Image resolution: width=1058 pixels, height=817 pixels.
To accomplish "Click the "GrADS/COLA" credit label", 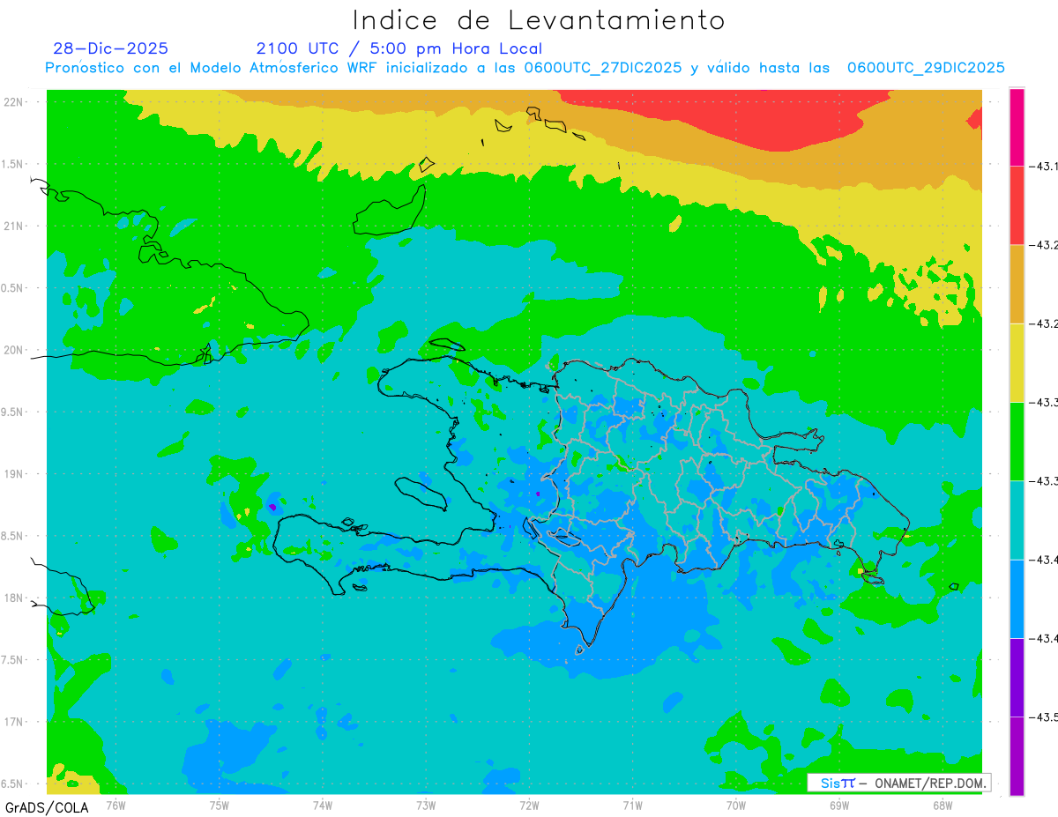I will click(x=47, y=807).
